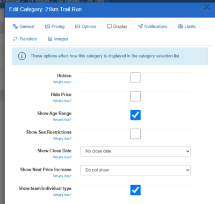Click the arrows icon beside Transfers
The image size is (215, 204).
pyautogui.click(x=15, y=39)
